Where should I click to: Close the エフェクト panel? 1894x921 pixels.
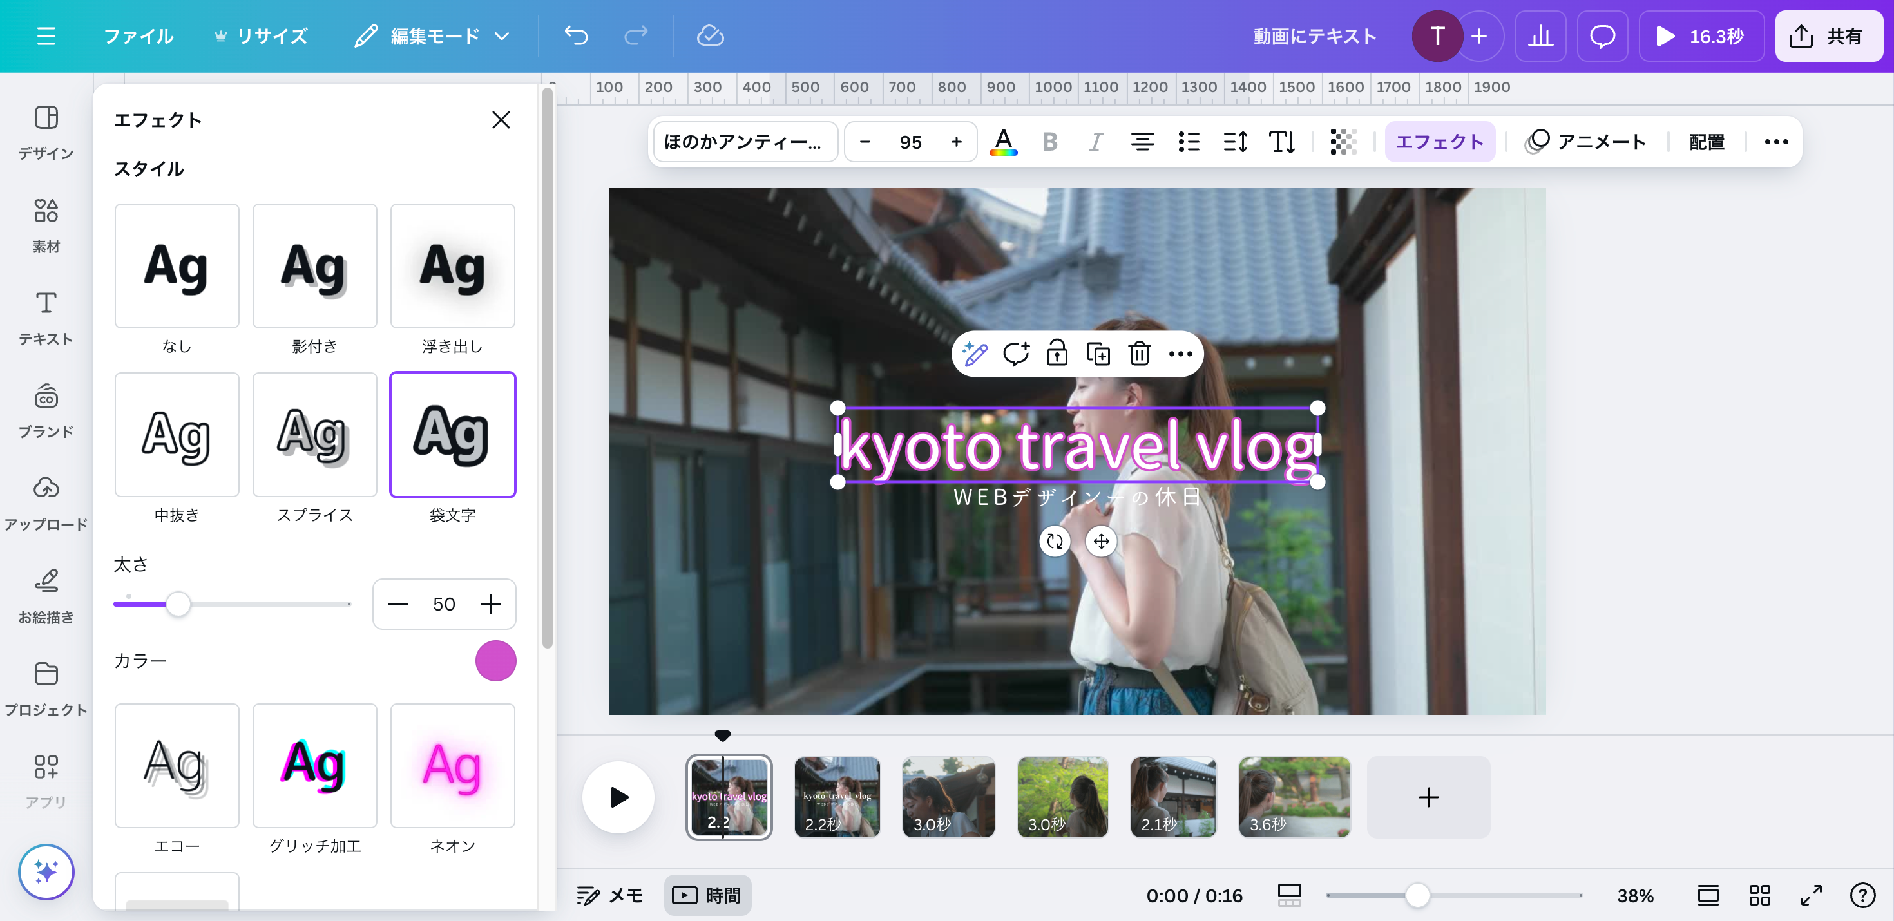501,120
